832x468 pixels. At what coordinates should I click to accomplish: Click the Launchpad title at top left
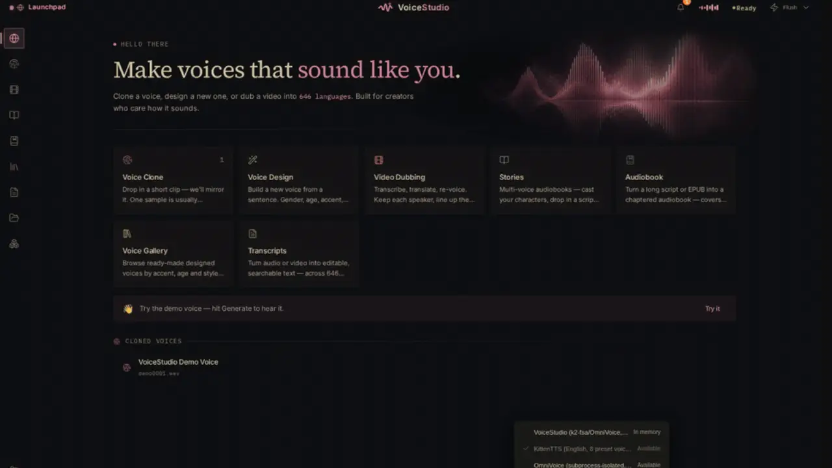47,7
